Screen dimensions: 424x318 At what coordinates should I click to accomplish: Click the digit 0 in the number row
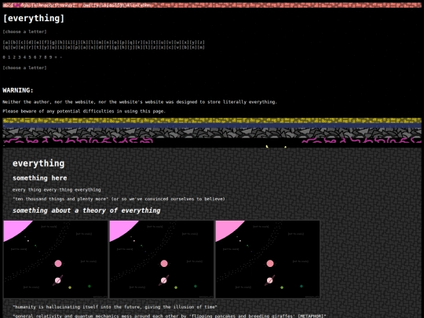(4, 57)
